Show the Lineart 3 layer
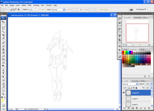This screenshot has width=154, height=111. (124, 104)
